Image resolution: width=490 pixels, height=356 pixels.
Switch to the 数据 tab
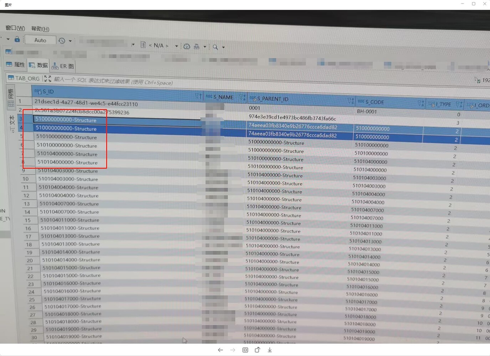[38, 65]
